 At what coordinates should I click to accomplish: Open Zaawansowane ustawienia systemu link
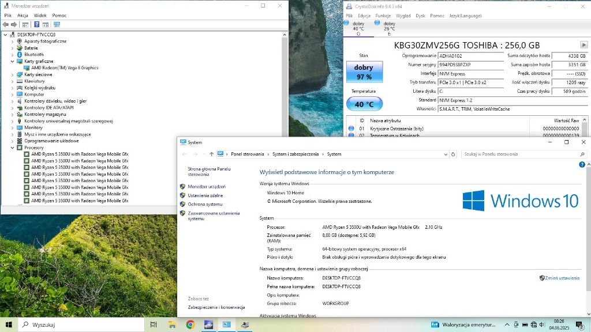tap(214, 216)
